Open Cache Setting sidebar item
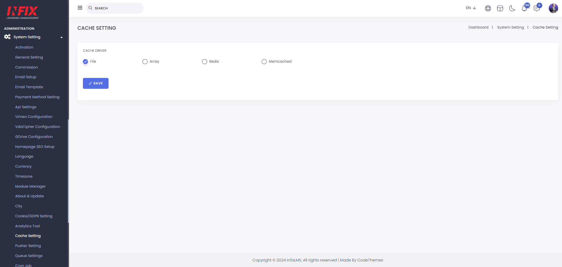562x267 pixels. click(x=28, y=236)
